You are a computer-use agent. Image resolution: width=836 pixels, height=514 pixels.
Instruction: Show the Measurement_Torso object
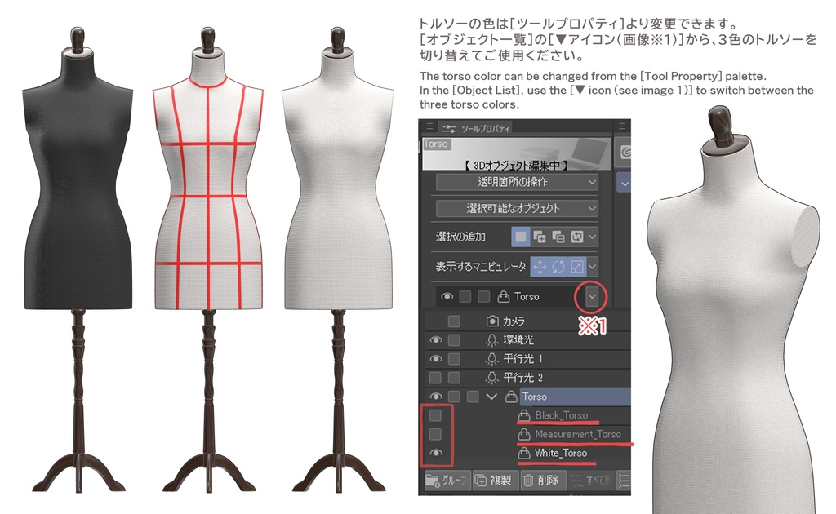click(436, 434)
